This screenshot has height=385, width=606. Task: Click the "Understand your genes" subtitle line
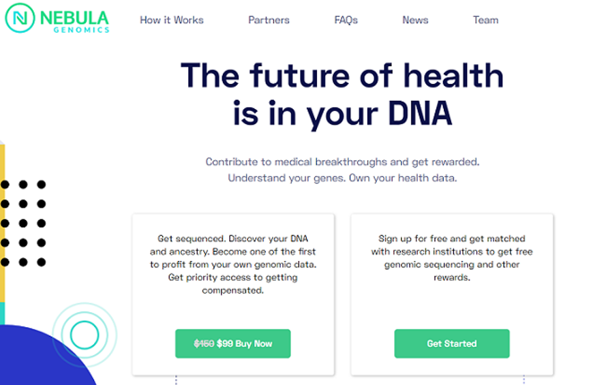click(x=342, y=179)
